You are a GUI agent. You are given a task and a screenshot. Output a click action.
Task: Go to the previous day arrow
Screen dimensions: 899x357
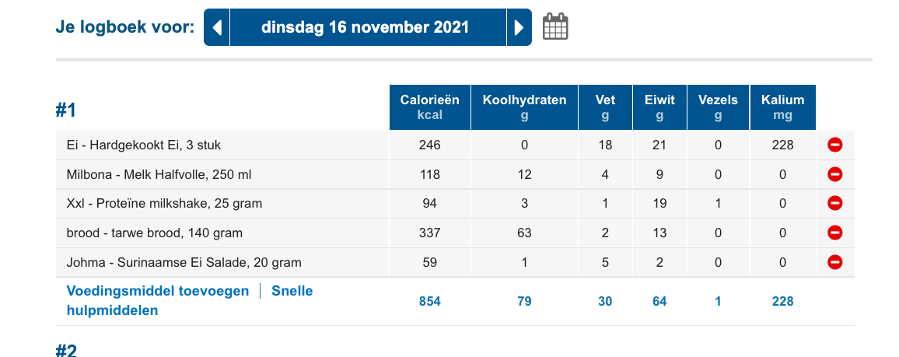[217, 28]
